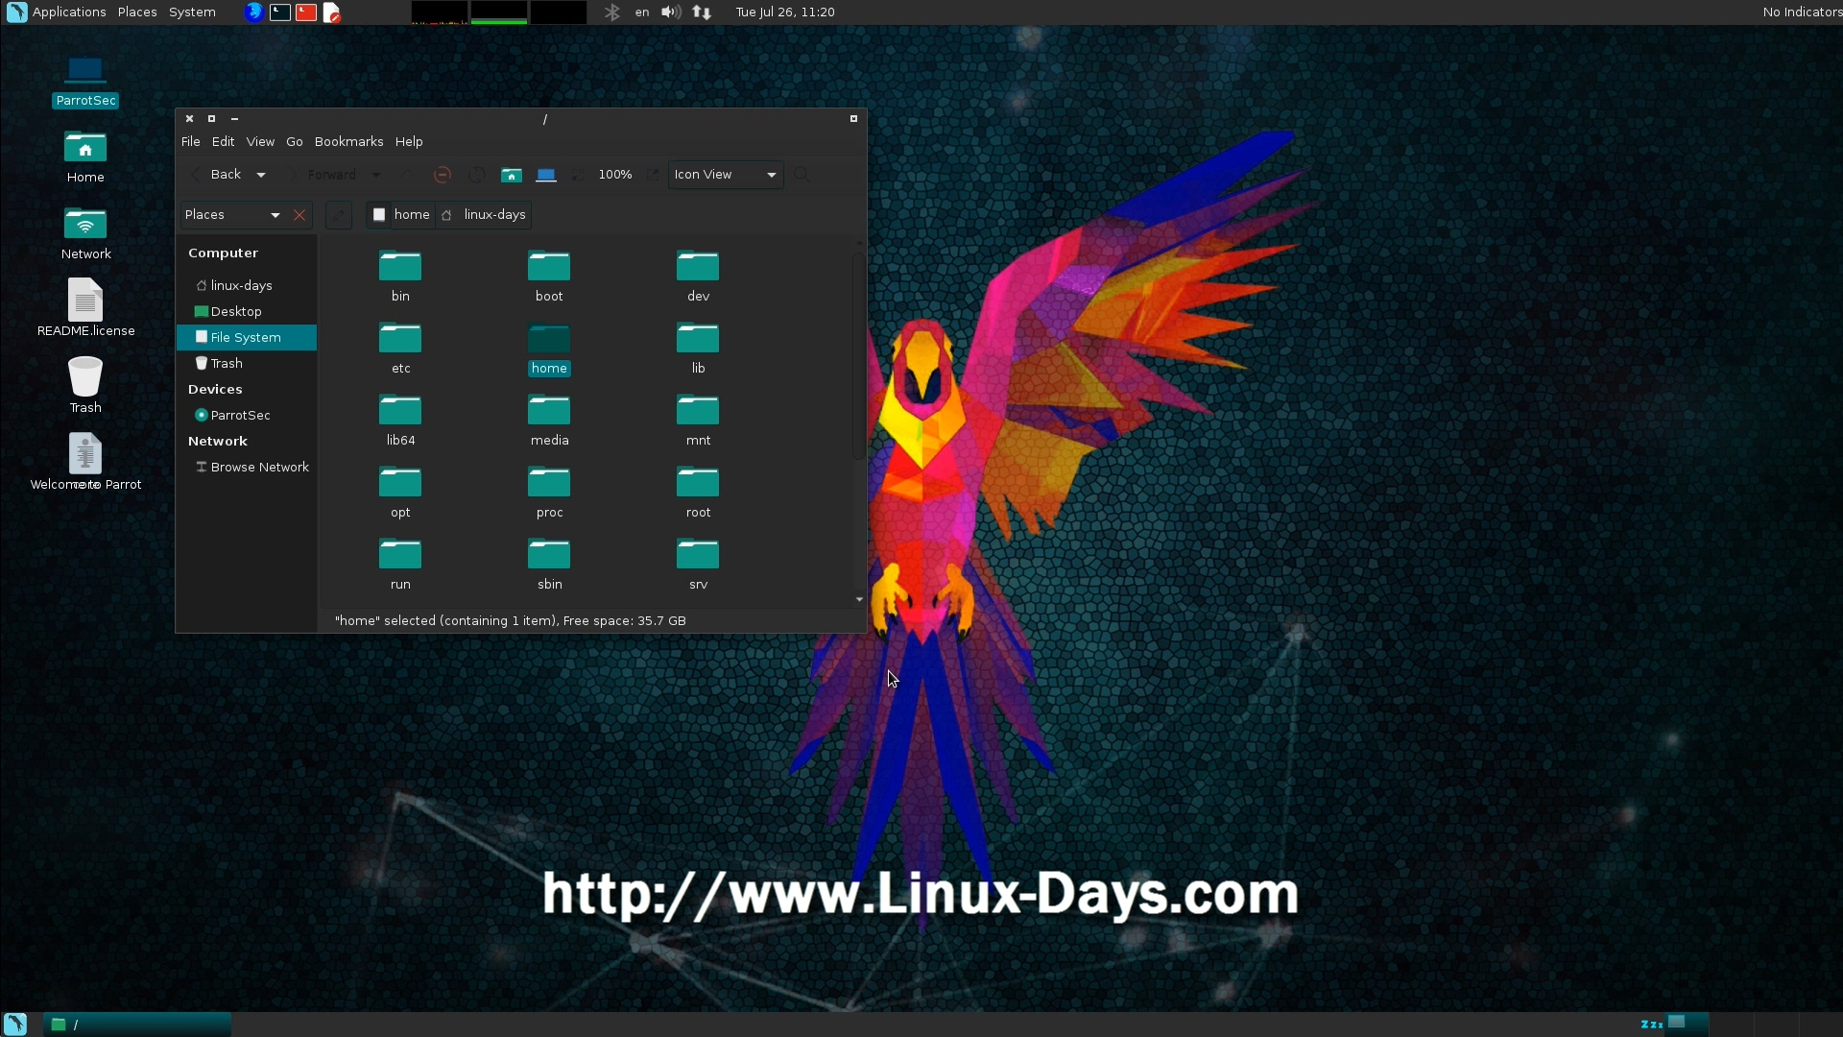The image size is (1843, 1037).
Task: Select the lib64 folder
Action: coord(400,421)
